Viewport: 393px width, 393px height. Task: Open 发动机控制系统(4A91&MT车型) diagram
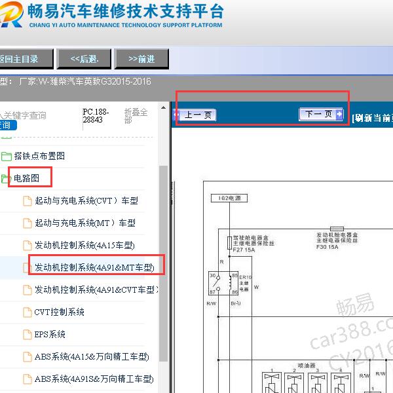coord(94,267)
